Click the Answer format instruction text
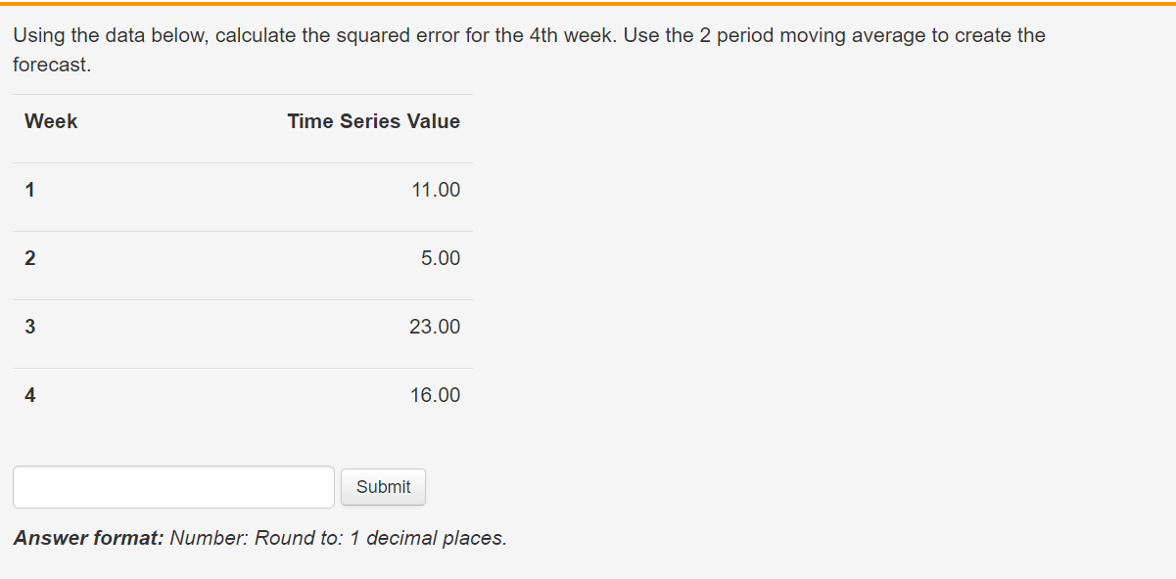Viewport: 1176px width, 579px height. point(259,538)
